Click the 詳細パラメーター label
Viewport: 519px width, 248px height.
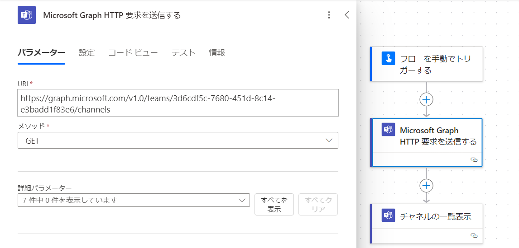[x=44, y=188]
